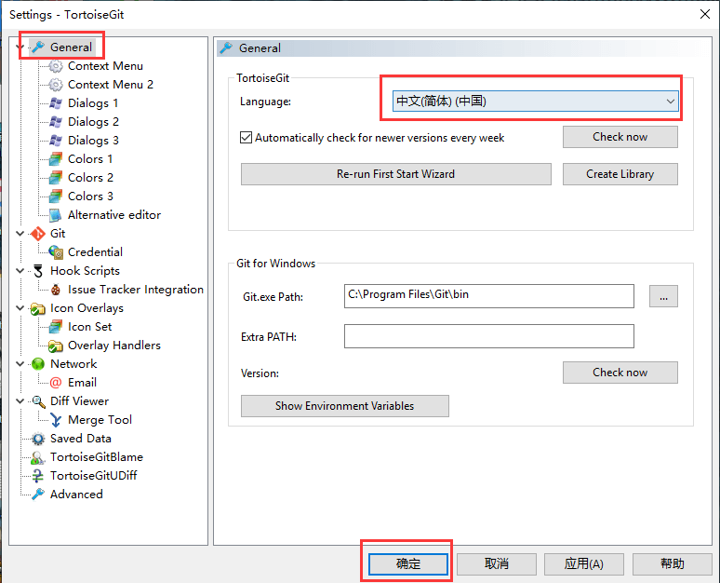Collapse the Network tree node
The height and width of the screenshot is (583, 720).
point(20,364)
